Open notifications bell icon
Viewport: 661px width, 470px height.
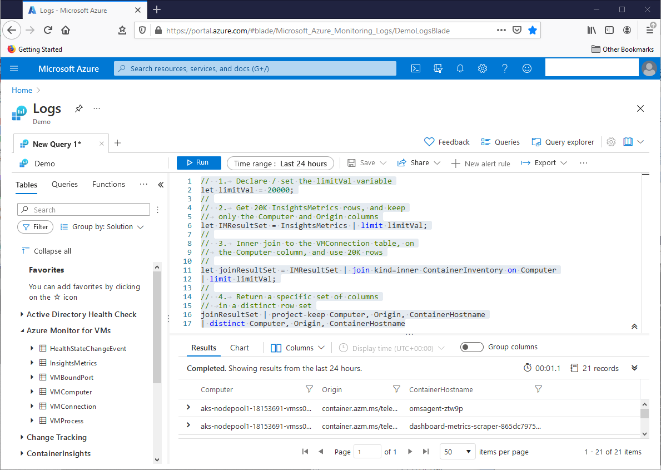click(460, 68)
